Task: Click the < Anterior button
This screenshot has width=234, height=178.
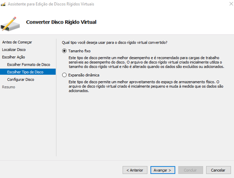Action: 135,170
